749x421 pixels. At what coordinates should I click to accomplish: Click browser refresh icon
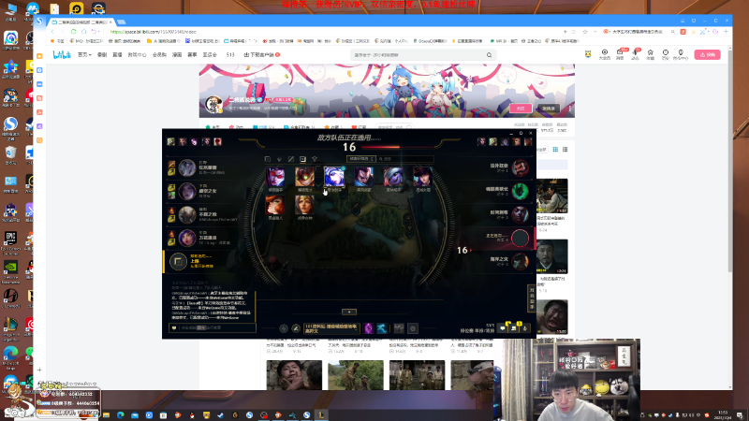73,32
